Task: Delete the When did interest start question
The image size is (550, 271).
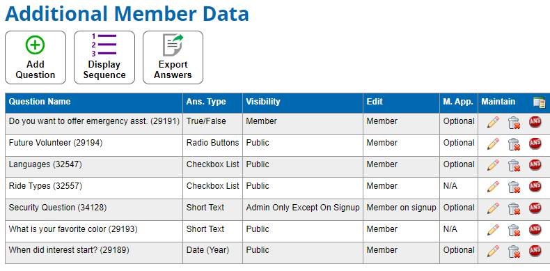Action: (514, 251)
